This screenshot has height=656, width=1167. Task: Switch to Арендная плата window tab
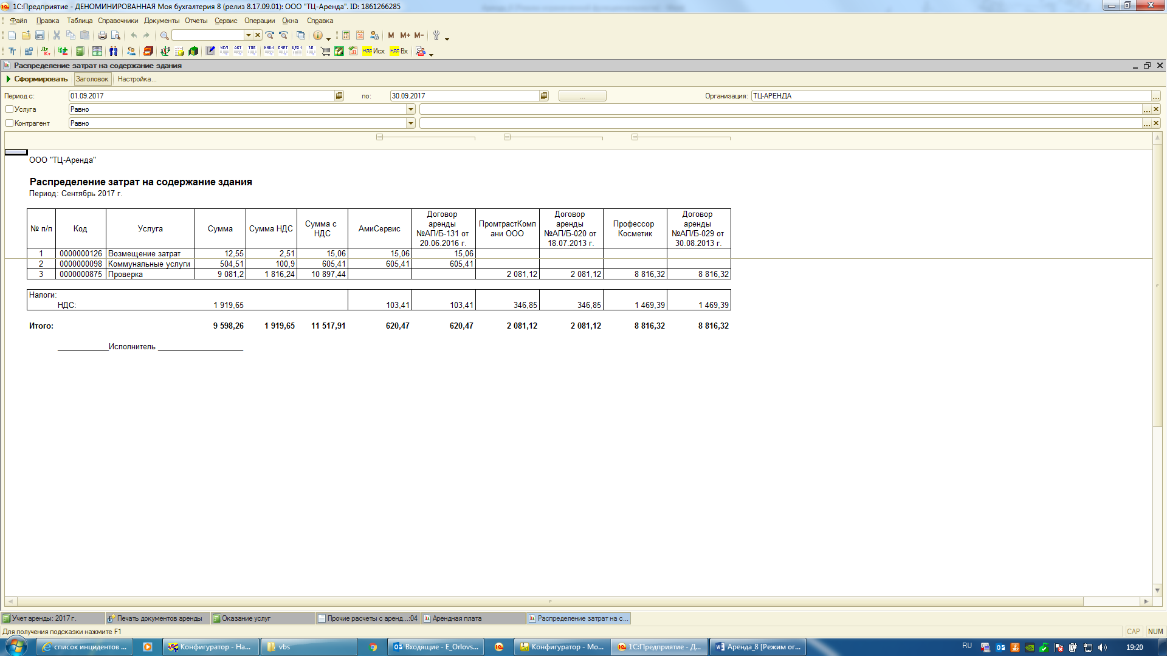(456, 618)
